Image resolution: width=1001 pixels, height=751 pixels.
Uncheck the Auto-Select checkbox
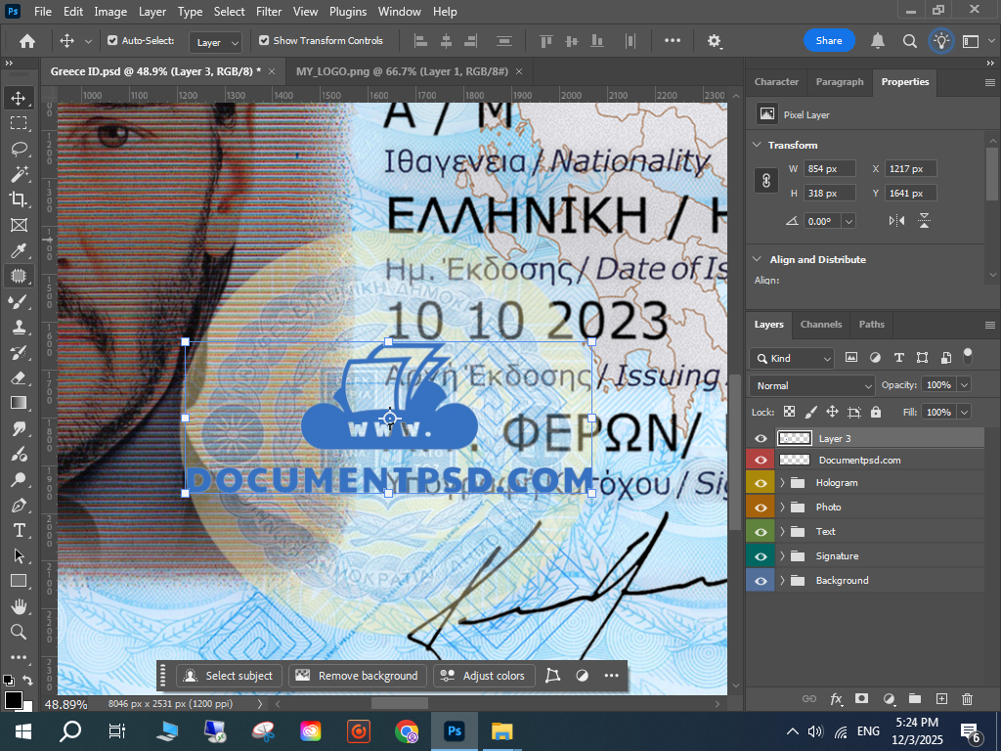[112, 41]
